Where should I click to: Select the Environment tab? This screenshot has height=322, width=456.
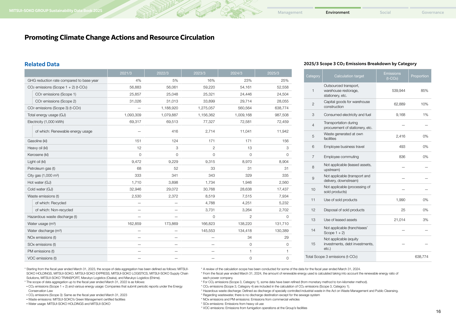point(337,12)
